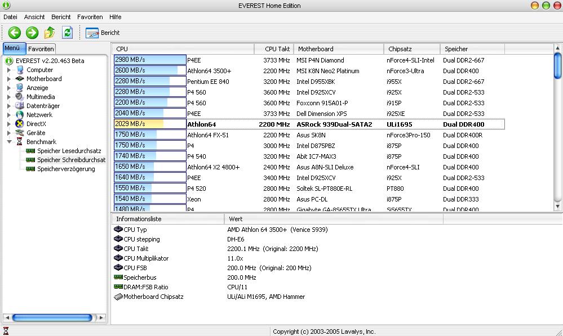
Task: Sort by the CPU column header
Action: [183, 49]
